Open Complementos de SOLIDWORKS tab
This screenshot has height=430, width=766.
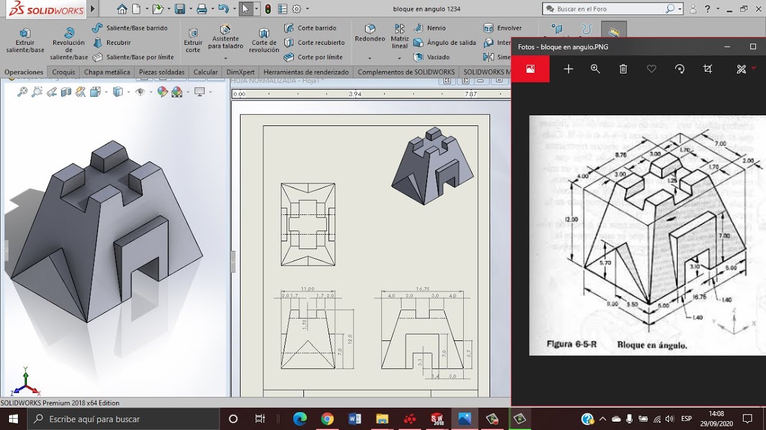(x=406, y=72)
